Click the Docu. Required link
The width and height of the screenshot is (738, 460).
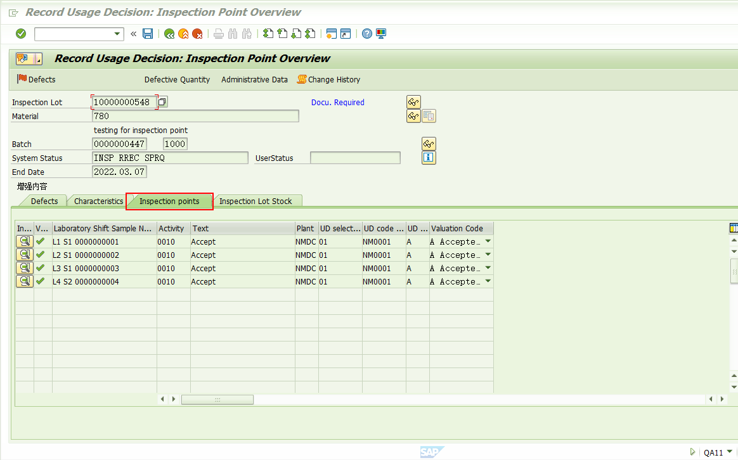click(337, 102)
